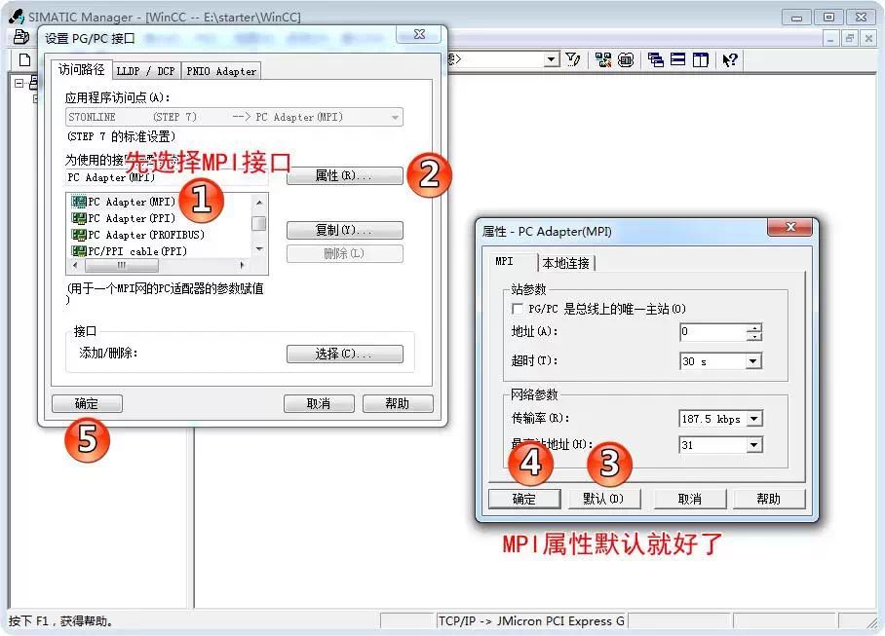
Task: Click the interface list horizontal scrollbar thumb
Action: (122, 265)
